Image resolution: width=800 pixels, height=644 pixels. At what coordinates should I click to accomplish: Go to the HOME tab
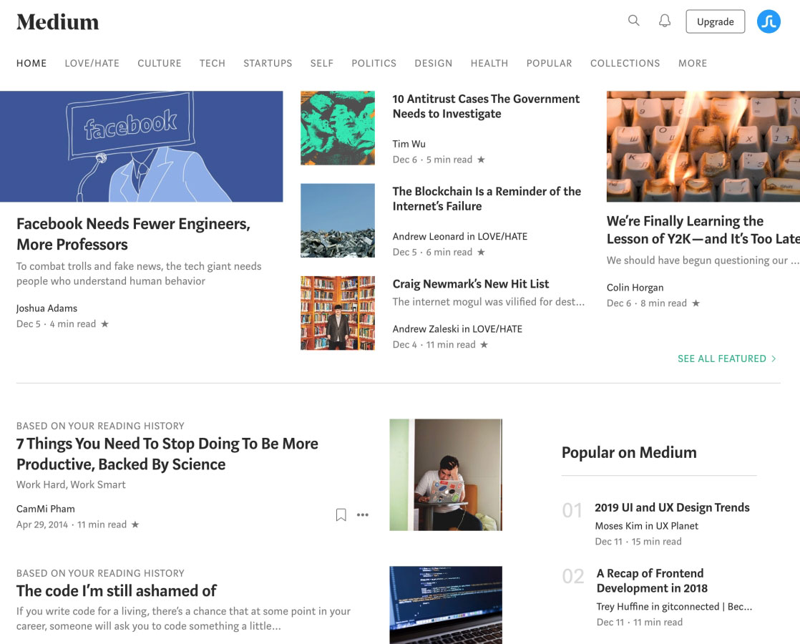tap(31, 63)
